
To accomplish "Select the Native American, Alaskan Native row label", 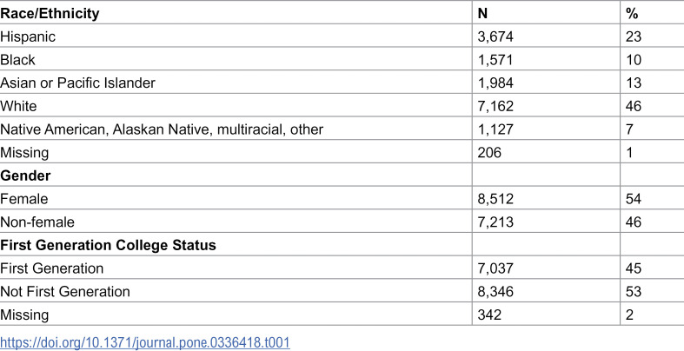I will pyautogui.click(x=162, y=129).
